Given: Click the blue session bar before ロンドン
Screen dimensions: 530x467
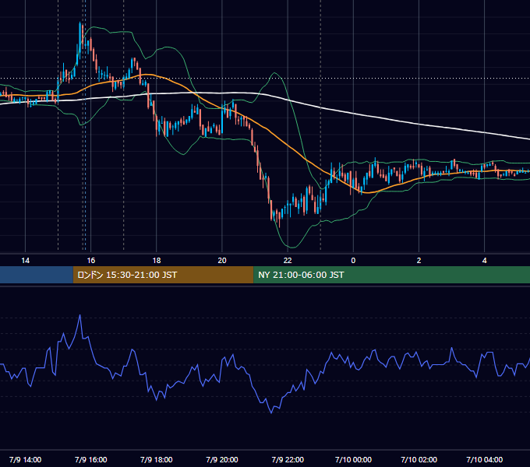Looking at the screenshot, I should (x=37, y=275).
